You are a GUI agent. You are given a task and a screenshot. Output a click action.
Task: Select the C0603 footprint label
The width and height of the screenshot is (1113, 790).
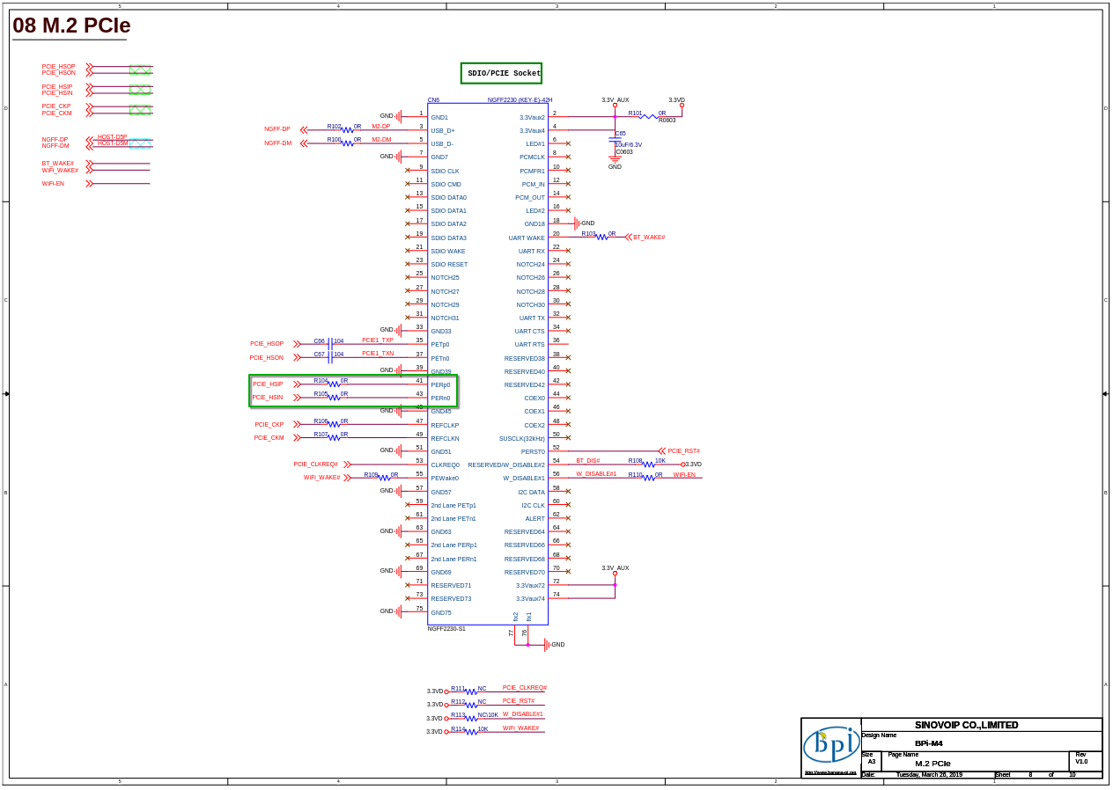(623, 152)
